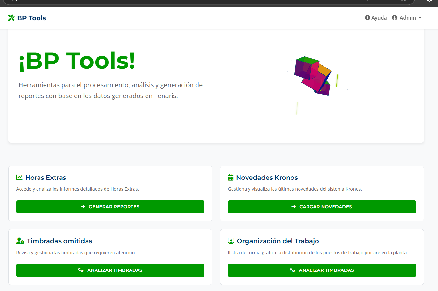Click the ID-card icon next to Organización del Trabajo

231,240
